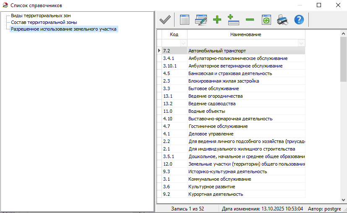Image resolution: width=347 pixels, height=213 pixels.
Task: Open the record view form icon
Action: coord(185,20)
